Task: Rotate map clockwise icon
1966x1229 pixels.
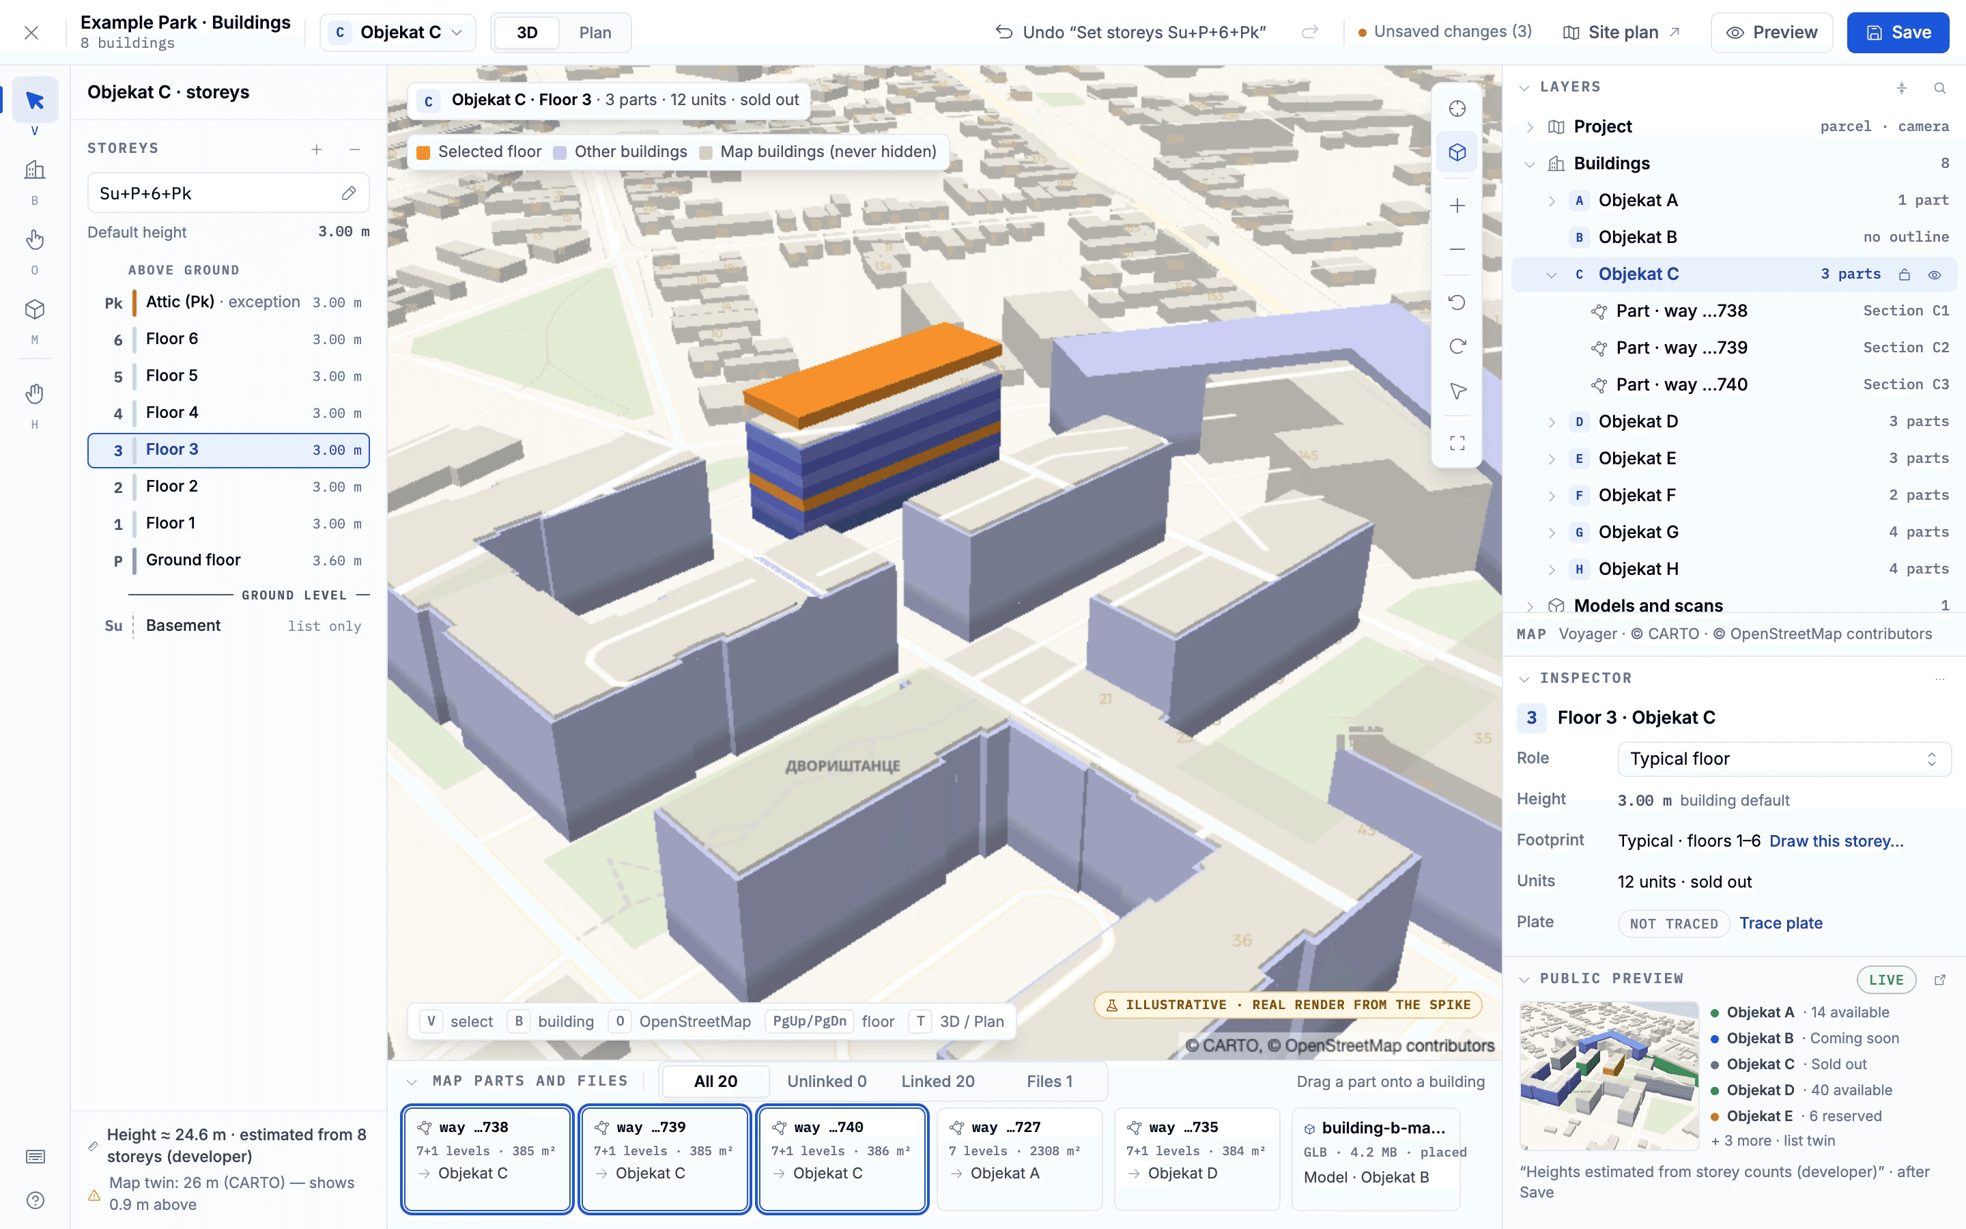Action: pyautogui.click(x=1457, y=346)
